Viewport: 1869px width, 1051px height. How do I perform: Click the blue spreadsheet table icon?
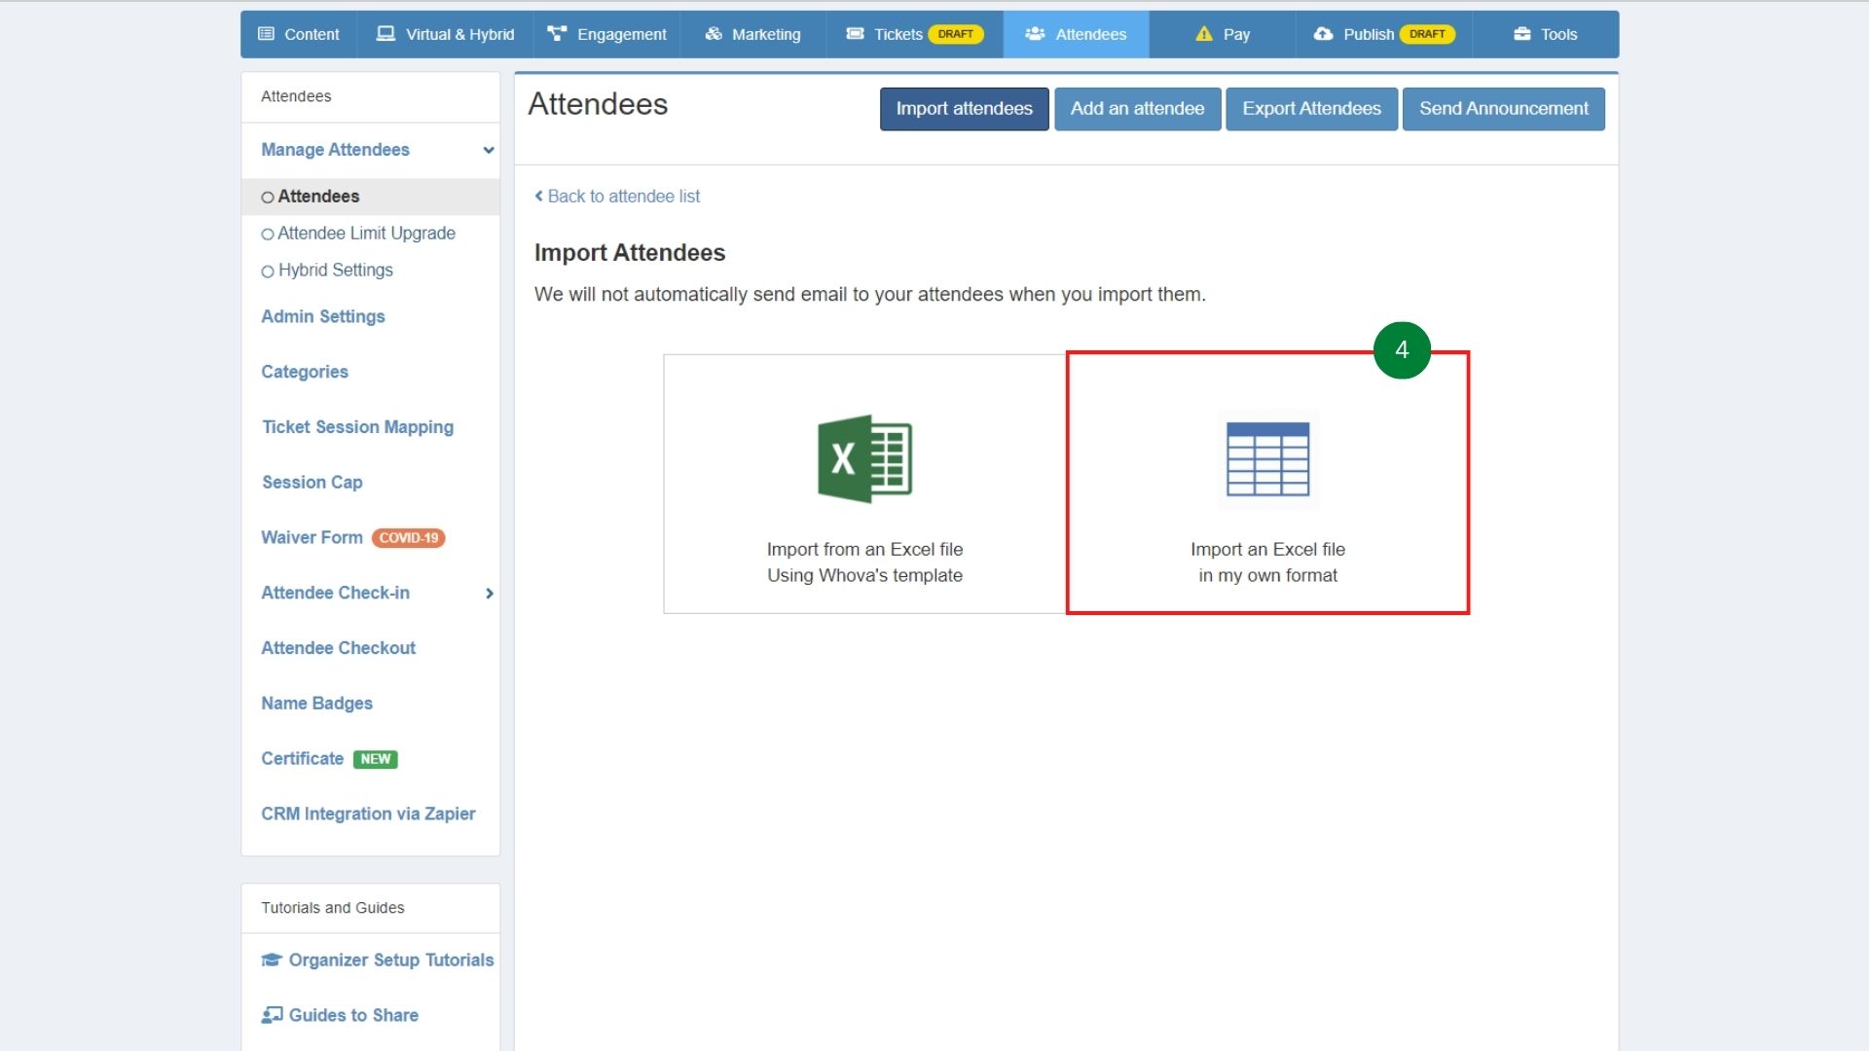[1267, 458]
